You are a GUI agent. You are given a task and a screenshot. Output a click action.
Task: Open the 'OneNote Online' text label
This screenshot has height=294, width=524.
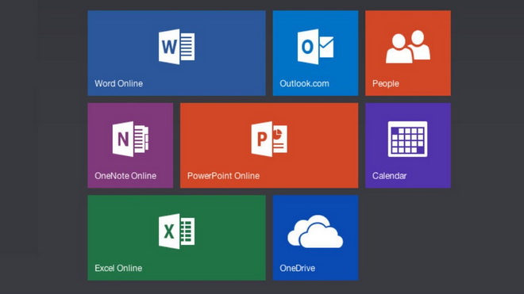point(125,176)
